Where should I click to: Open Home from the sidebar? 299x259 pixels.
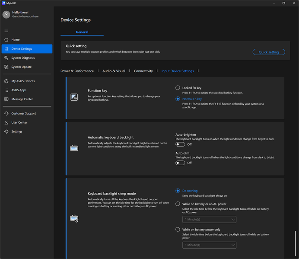click(x=15, y=40)
